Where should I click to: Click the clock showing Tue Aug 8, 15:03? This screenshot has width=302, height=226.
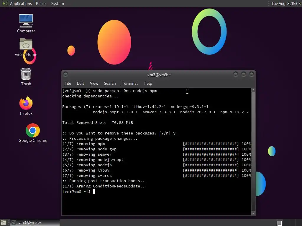pyautogui.click(x=286, y=4)
